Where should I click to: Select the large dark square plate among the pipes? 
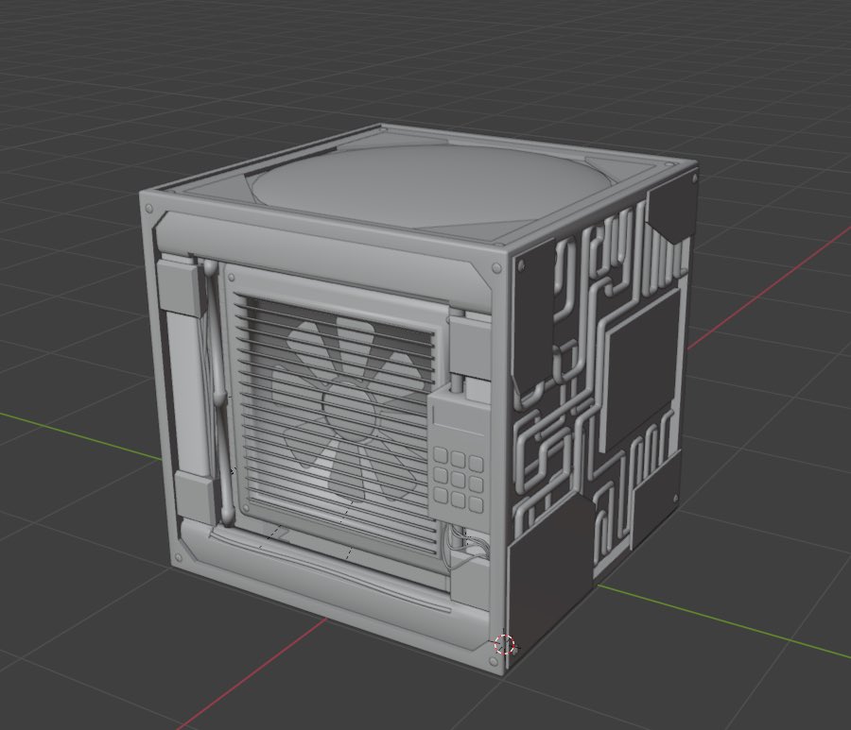click(643, 371)
